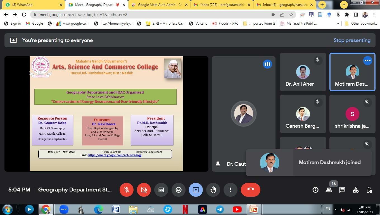This screenshot has width=380, height=215.
Task: Open chat with everyone
Action: [342, 190]
